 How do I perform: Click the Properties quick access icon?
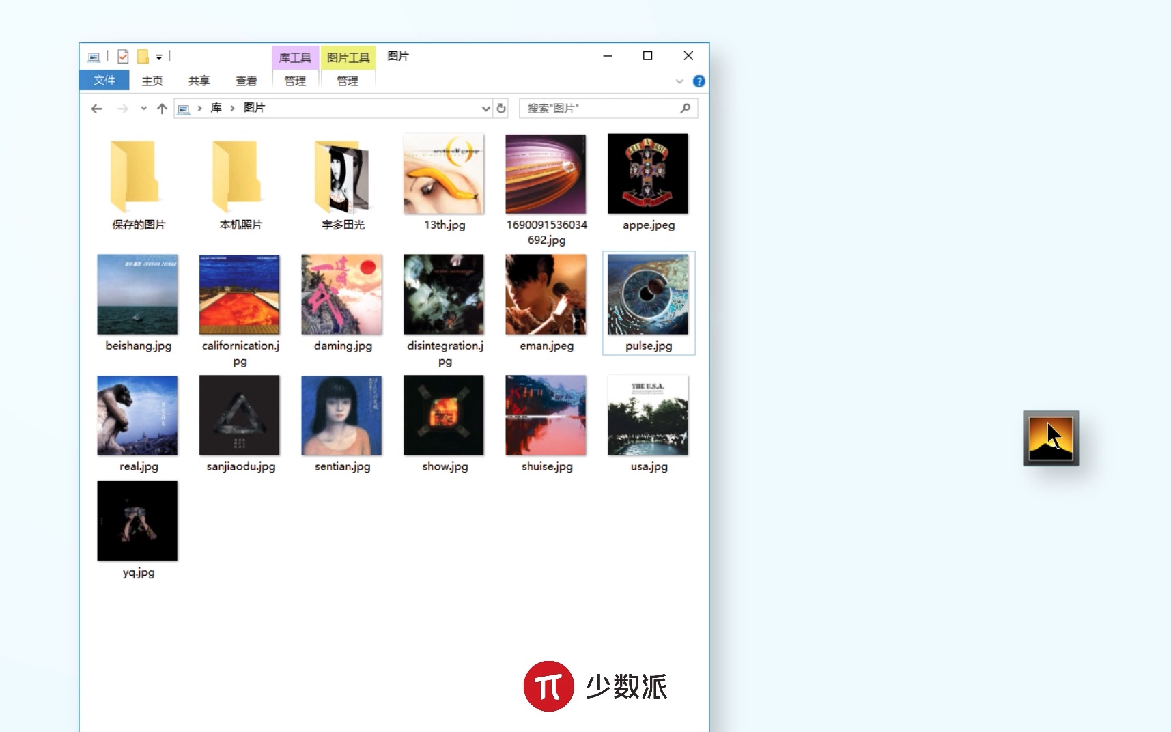coord(123,57)
